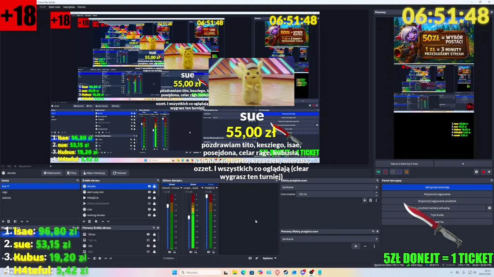Toggle Mikrofon headphone monitoring icon
Image resolution: width=494 pixels, height=277 pixels.
[174, 252]
